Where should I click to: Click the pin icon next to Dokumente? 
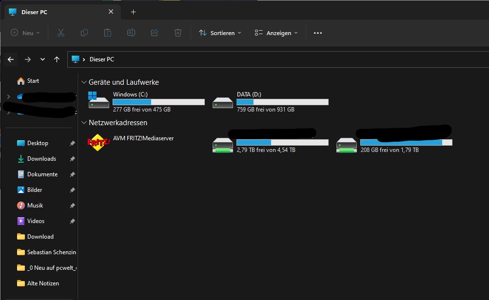point(72,174)
